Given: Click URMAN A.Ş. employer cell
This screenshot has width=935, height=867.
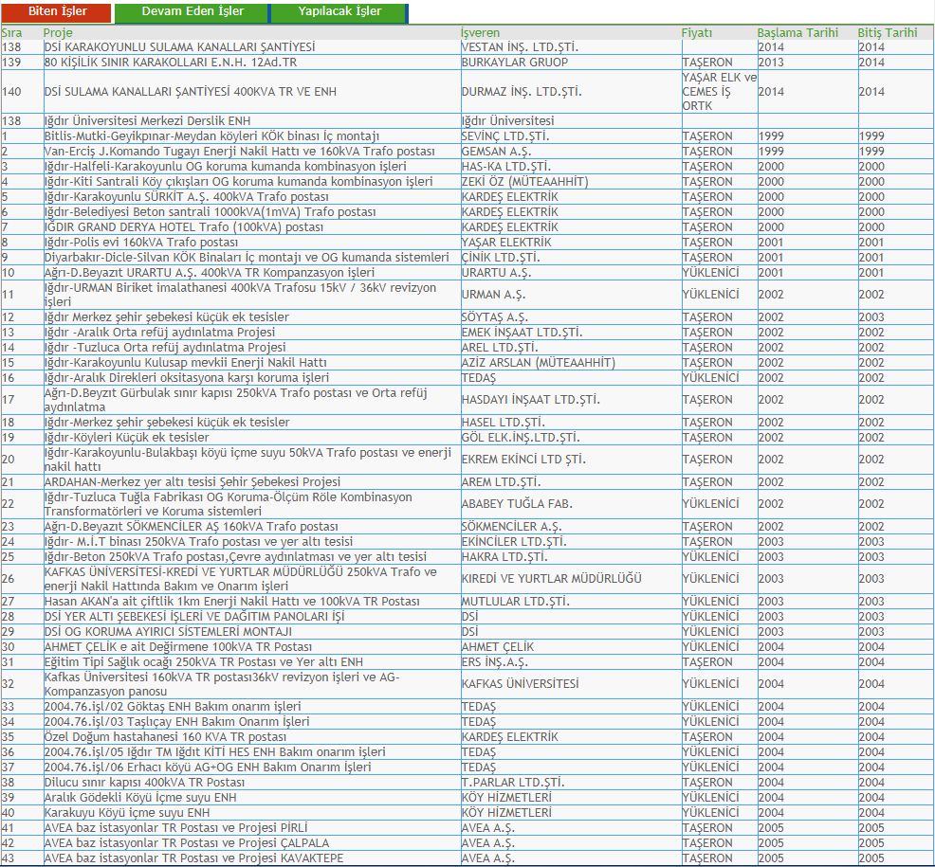Looking at the screenshot, I should [571, 295].
